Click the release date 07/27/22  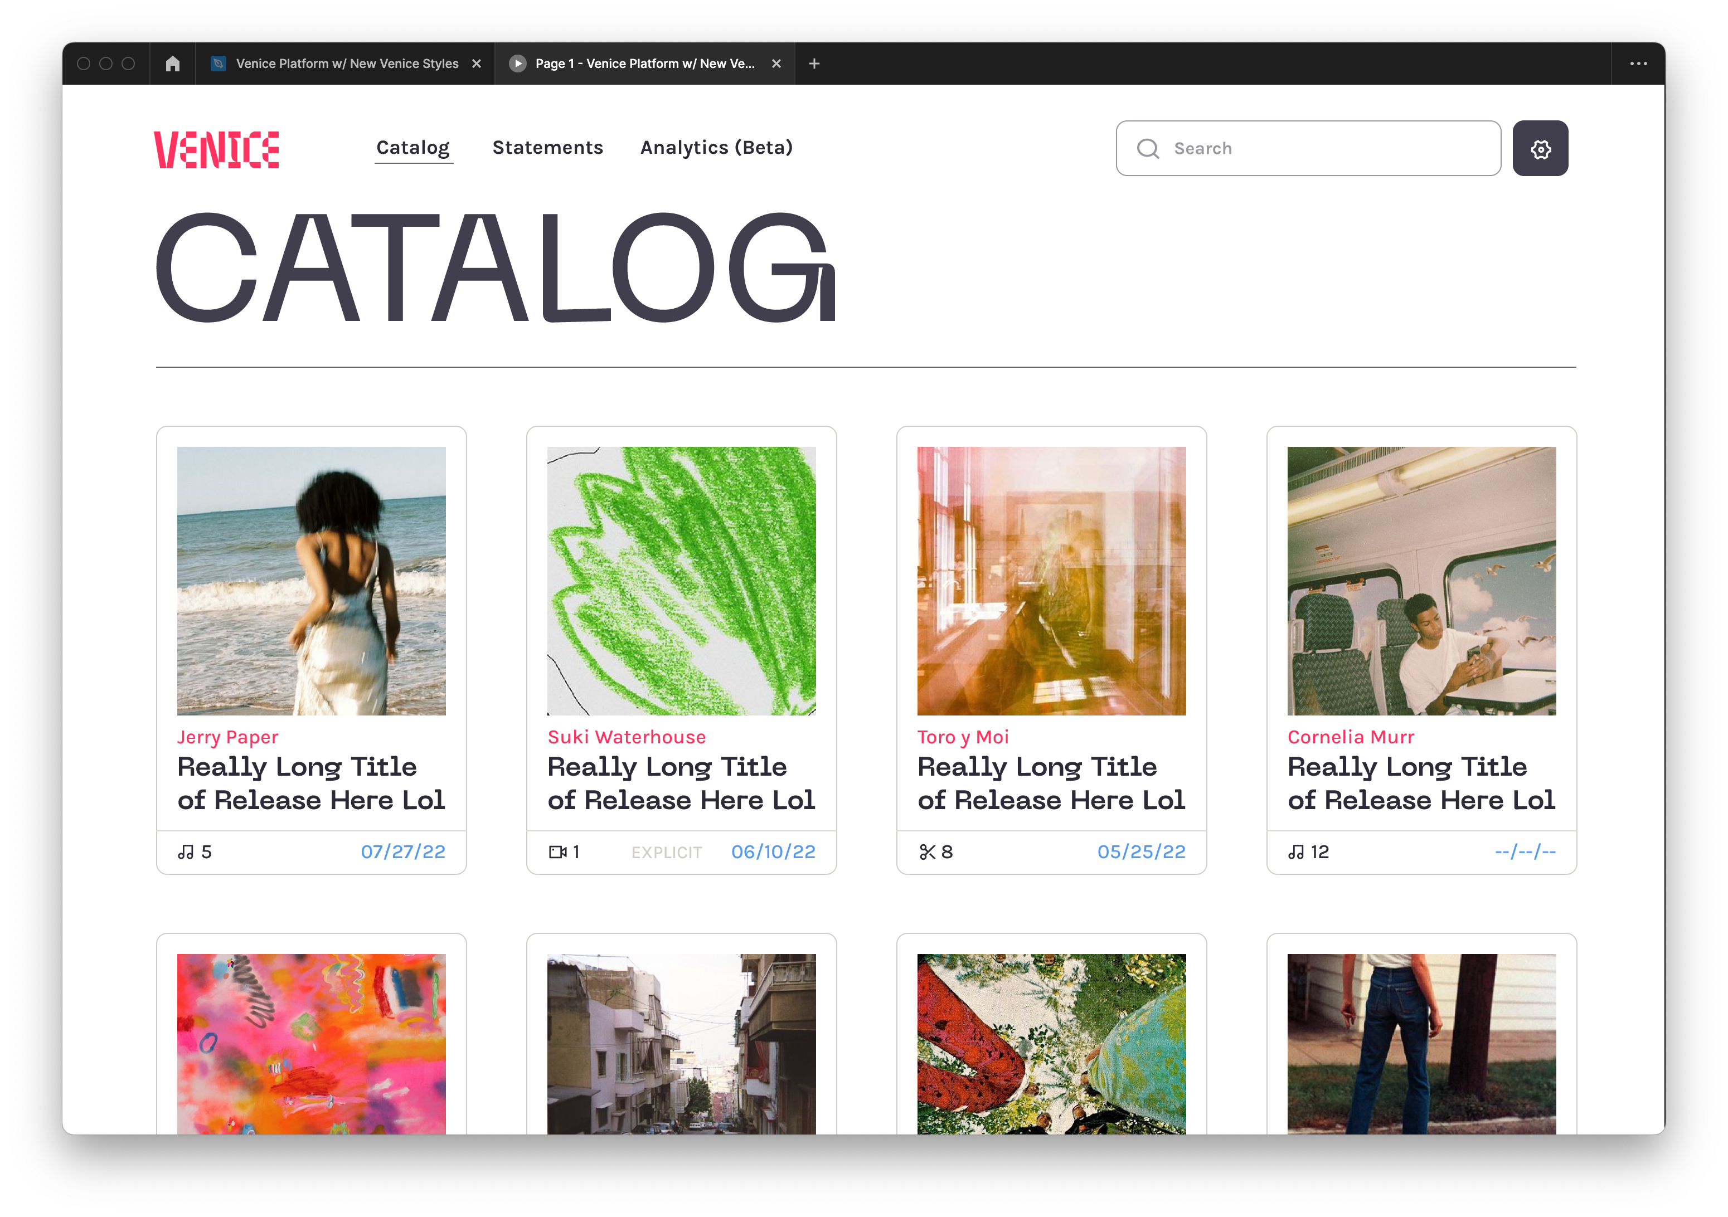coord(402,851)
